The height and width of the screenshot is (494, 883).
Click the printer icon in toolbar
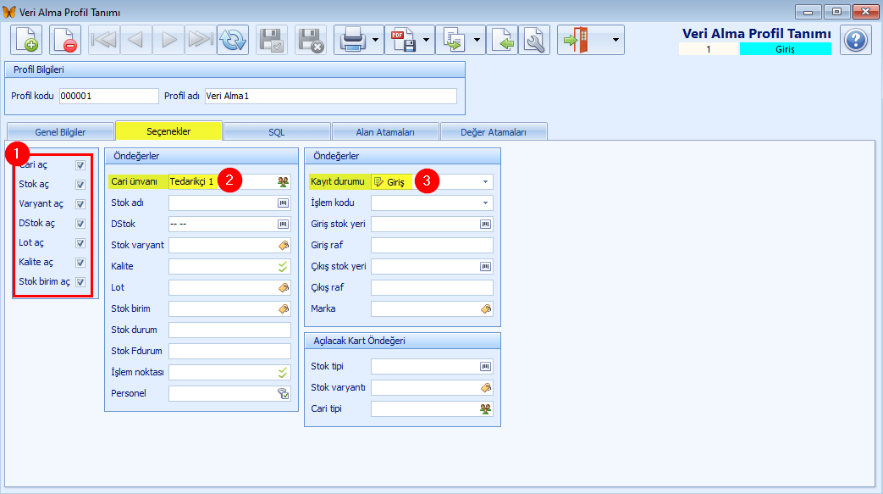[353, 40]
